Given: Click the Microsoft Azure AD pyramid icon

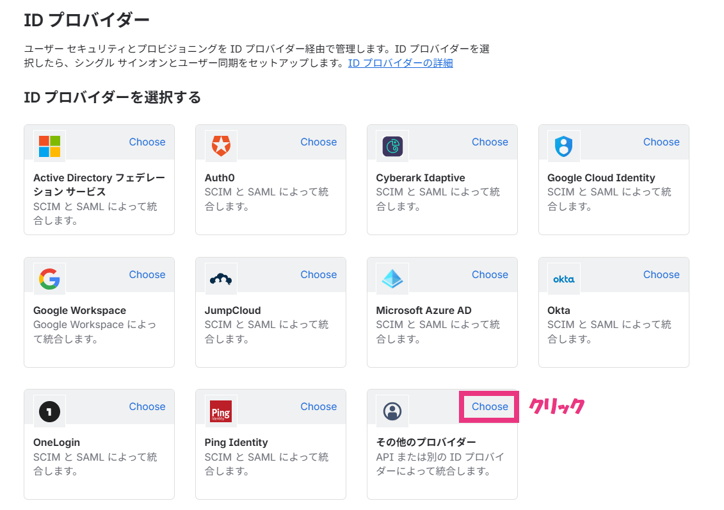Looking at the screenshot, I should coord(392,279).
